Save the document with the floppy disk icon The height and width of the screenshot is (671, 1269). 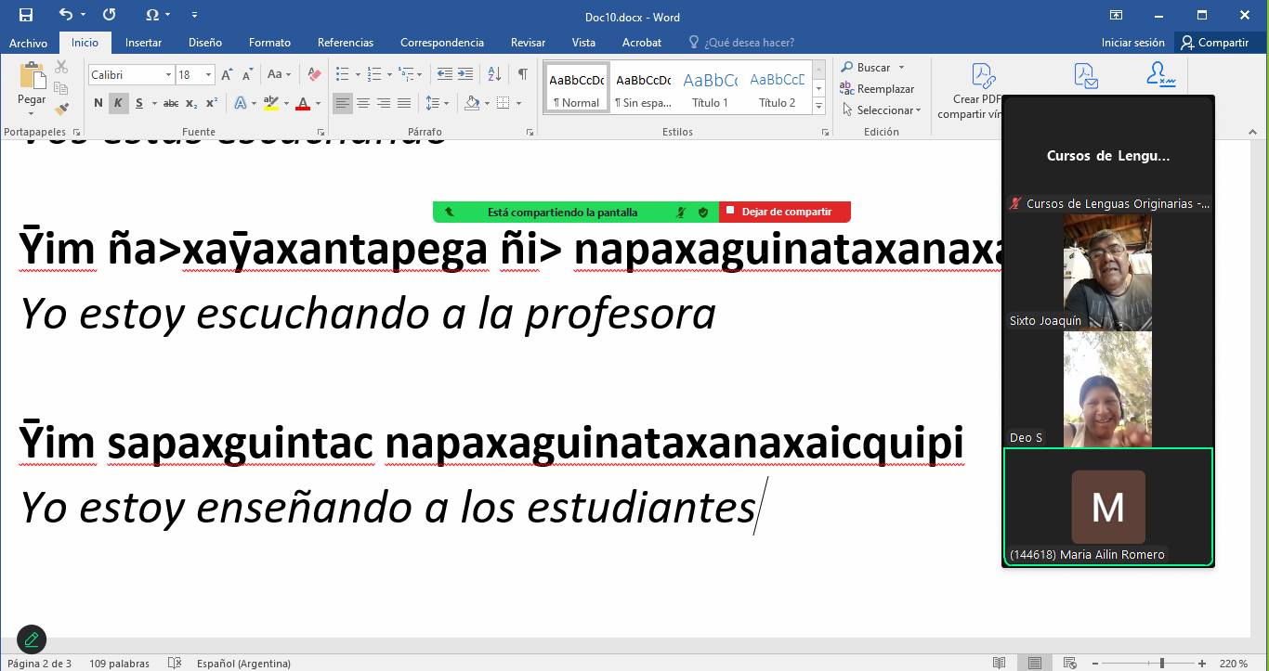coord(25,15)
